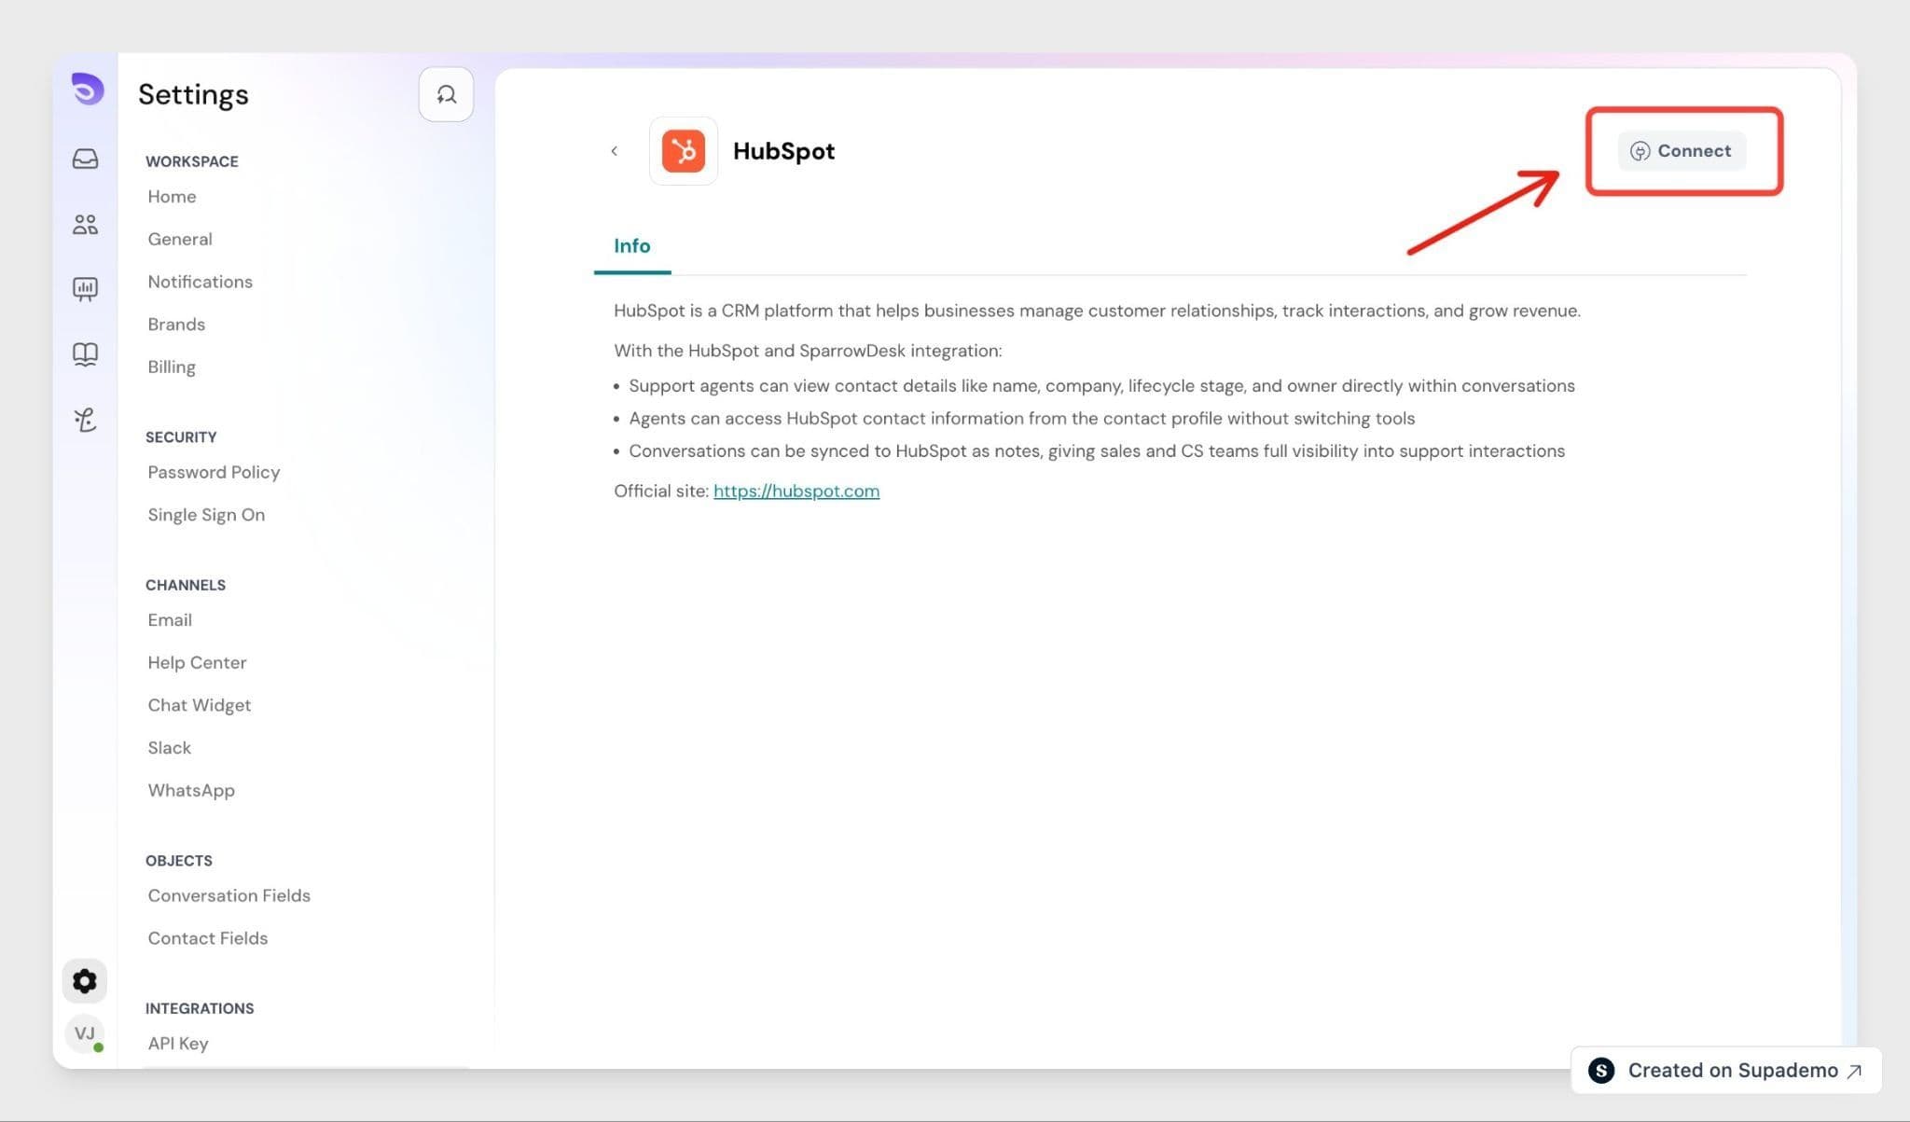1910x1122 pixels.
Task: Open the inbox icon in left rail
Action: tap(85, 159)
